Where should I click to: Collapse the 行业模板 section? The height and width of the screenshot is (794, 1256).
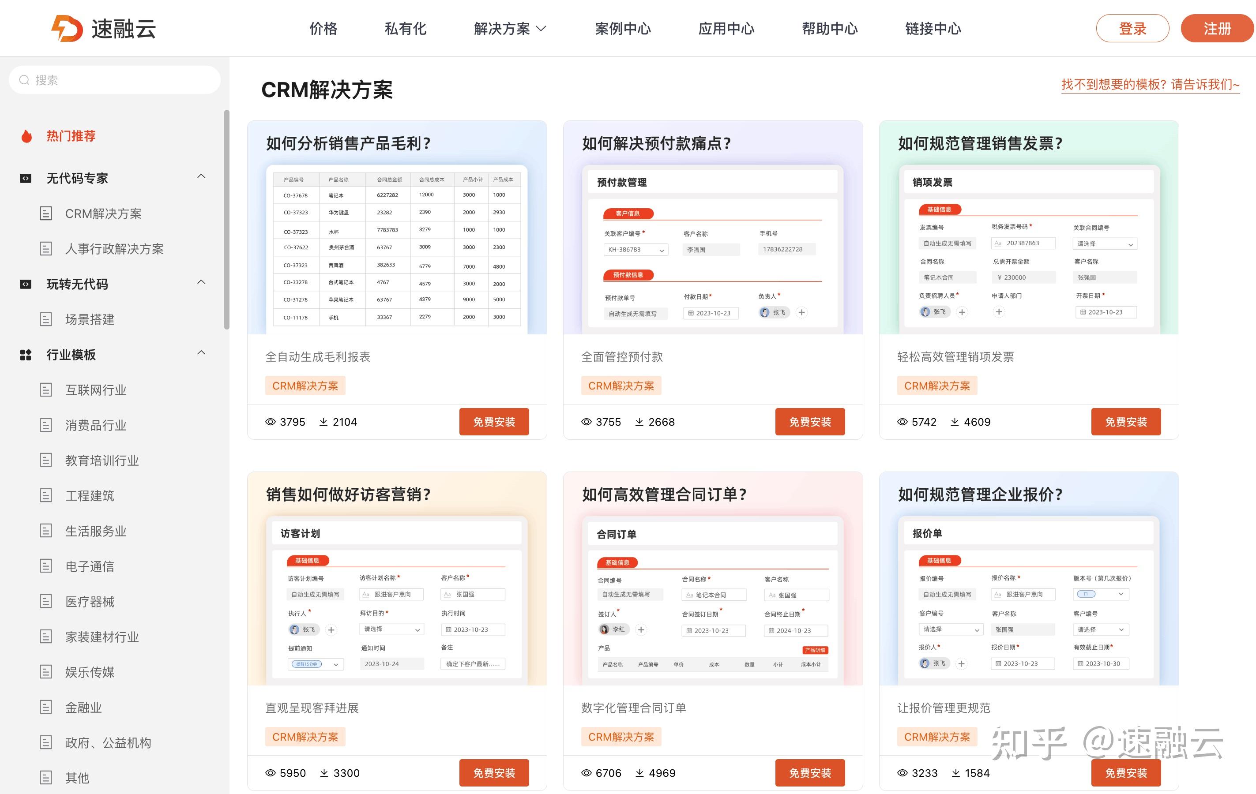[202, 352]
